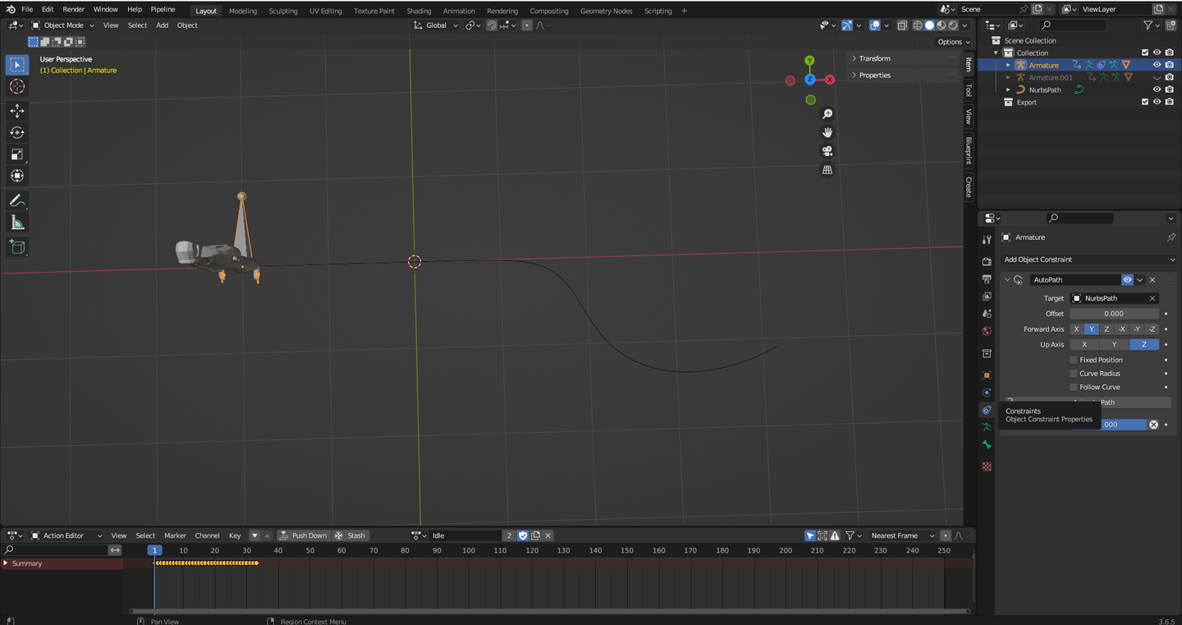Open the Action Editor mode dropdown
Image resolution: width=1182 pixels, height=625 pixels.
coord(66,535)
